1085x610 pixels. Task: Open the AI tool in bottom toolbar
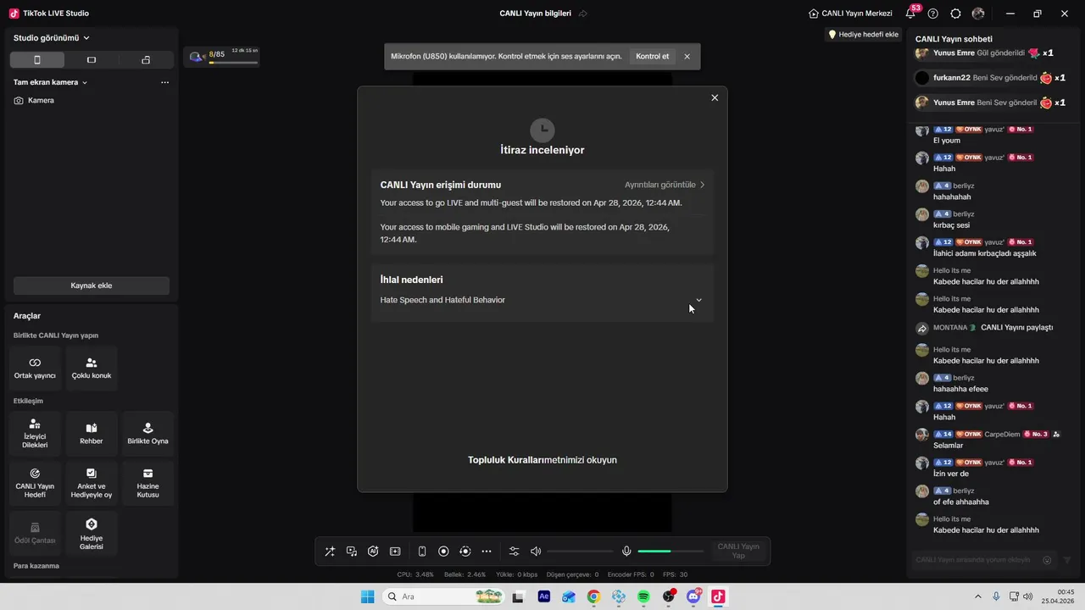point(373,552)
